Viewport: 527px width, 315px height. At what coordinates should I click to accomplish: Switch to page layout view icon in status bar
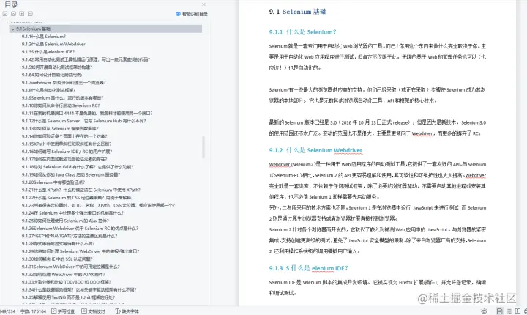(x=500, y=311)
